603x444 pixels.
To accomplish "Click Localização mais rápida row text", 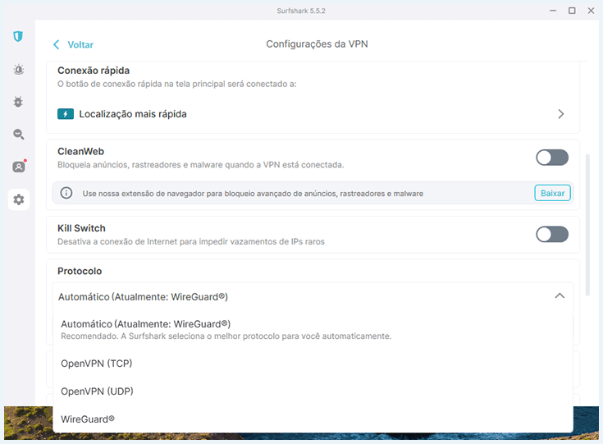I will (x=133, y=114).
